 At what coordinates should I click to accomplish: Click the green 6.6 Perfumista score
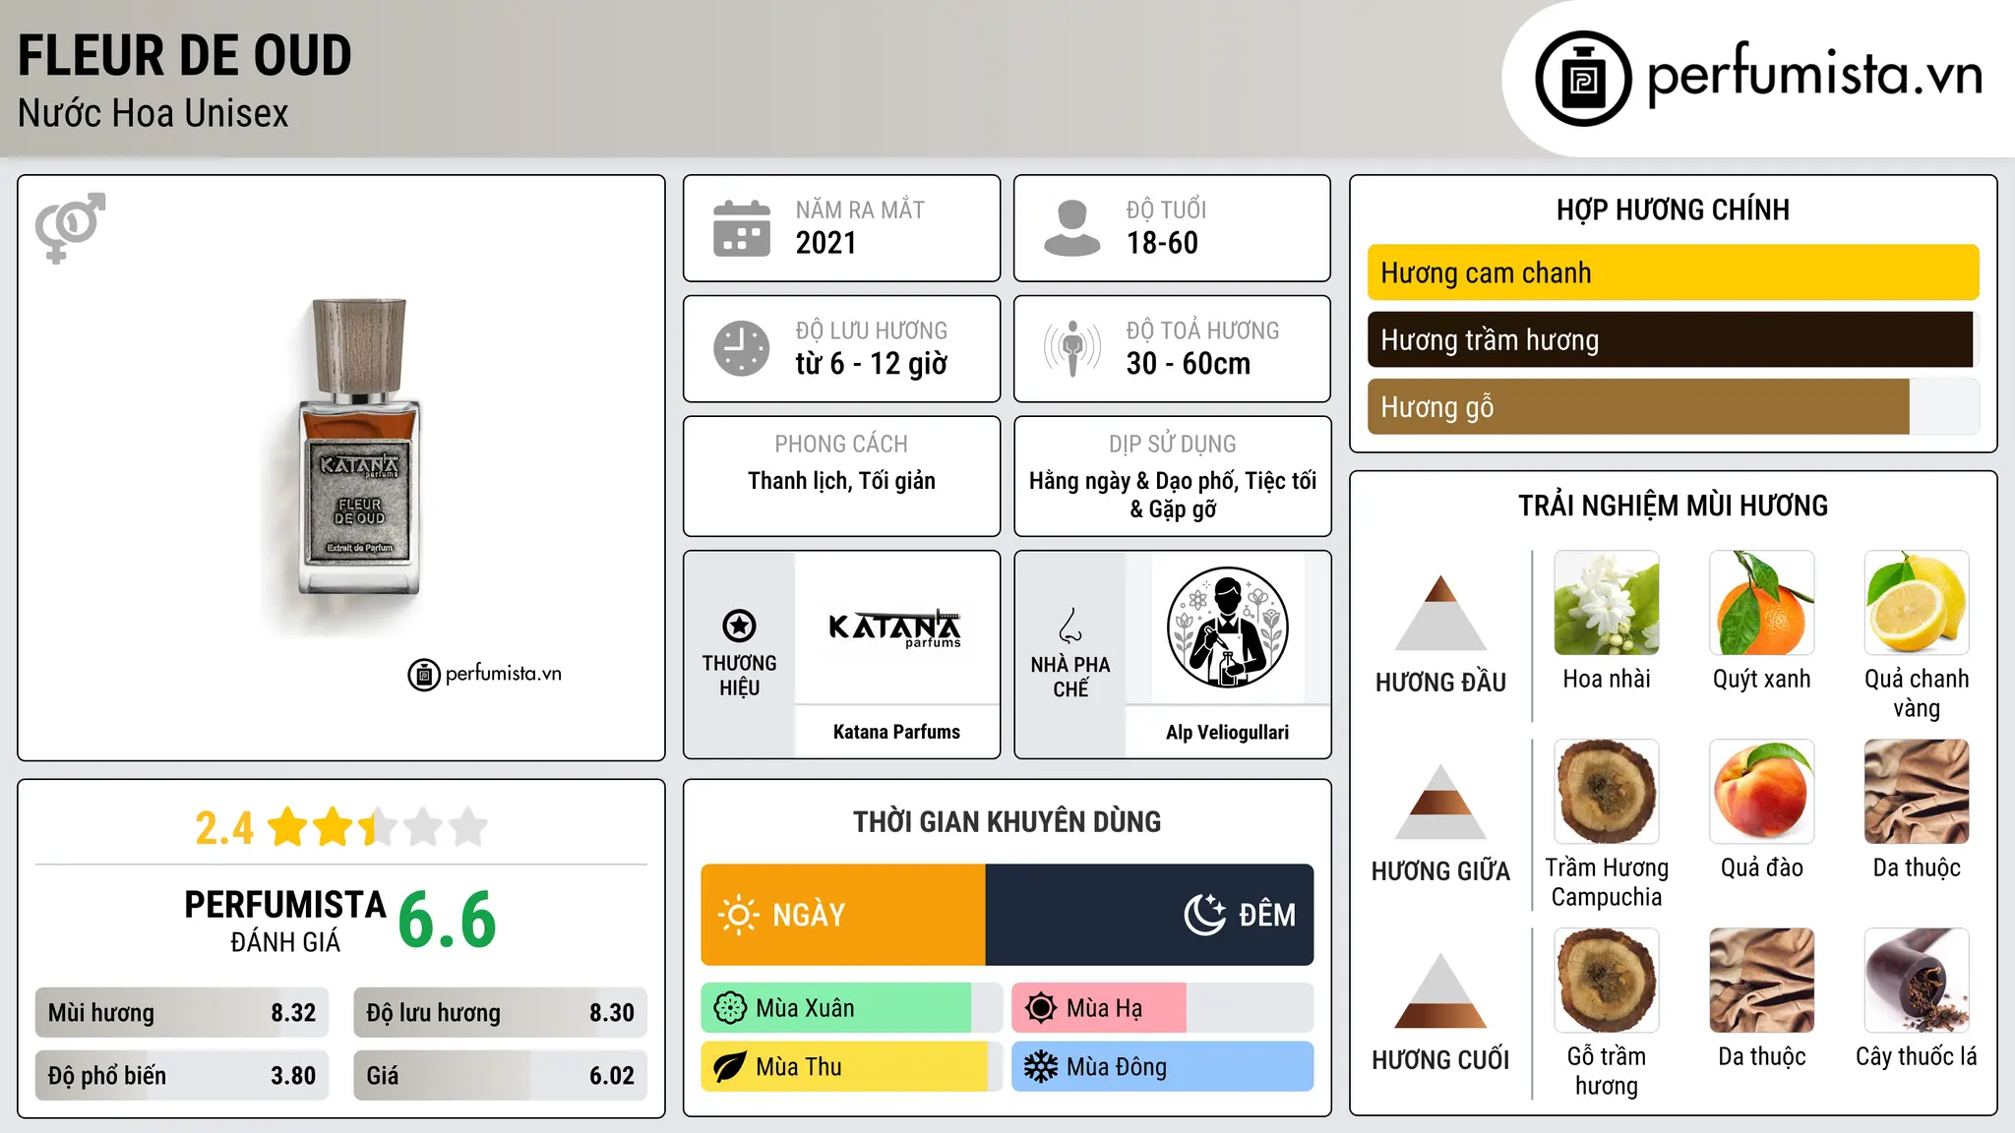click(x=448, y=920)
